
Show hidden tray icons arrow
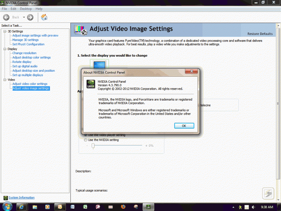point(233,207)
